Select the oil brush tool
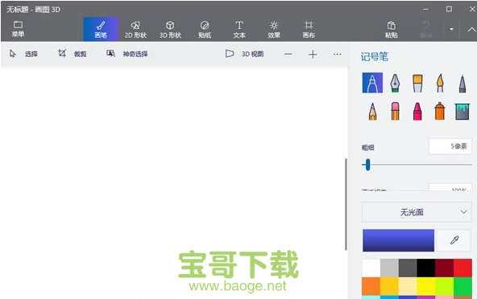The width and height of the screenshot is (477, 299). coord(417,83)
